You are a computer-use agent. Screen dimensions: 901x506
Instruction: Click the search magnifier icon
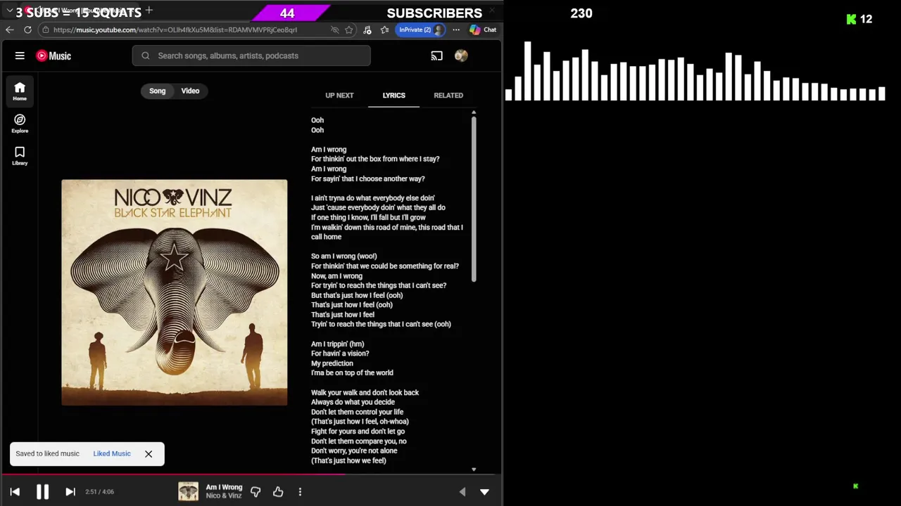click(146, 56)
